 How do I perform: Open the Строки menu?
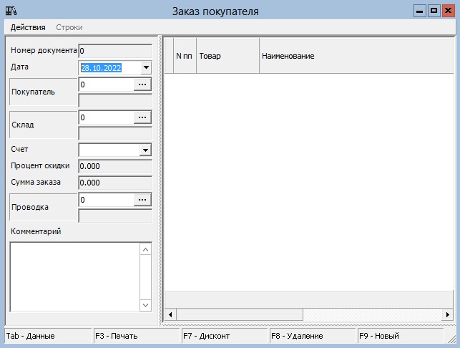click(69, 27)
